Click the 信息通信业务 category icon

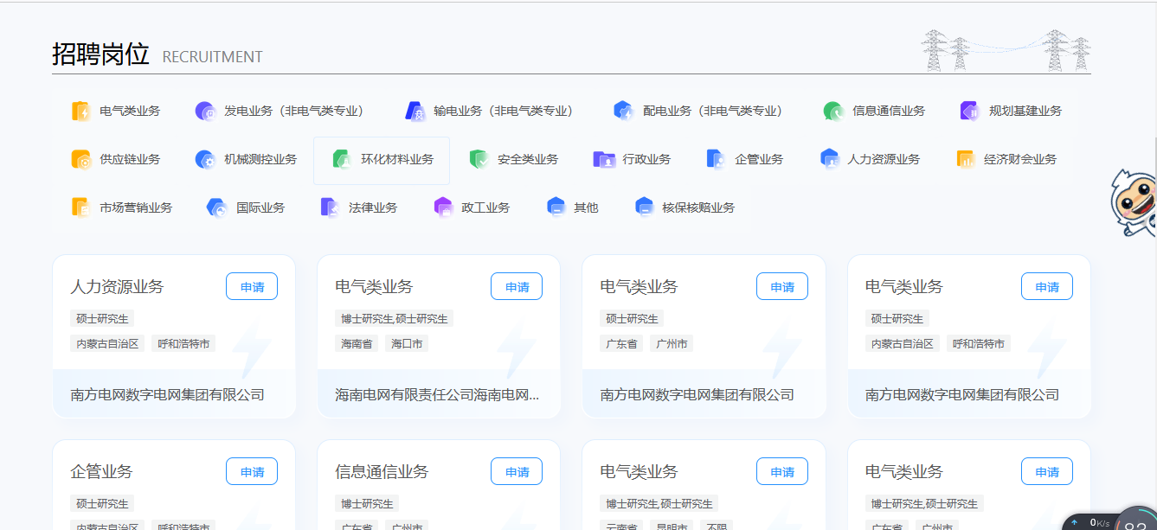pyautogui.click(x=833, y=111)
